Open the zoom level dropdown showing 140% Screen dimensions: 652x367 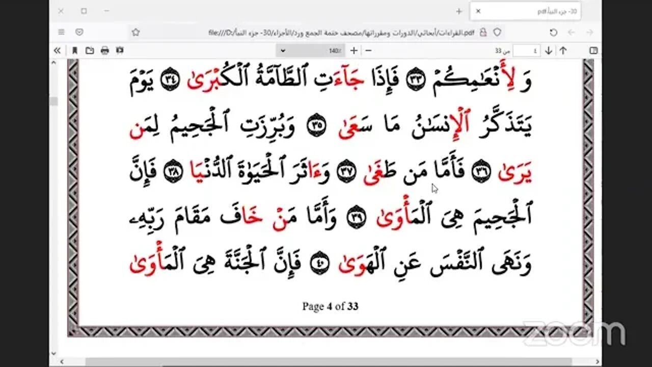pos(311,50)
